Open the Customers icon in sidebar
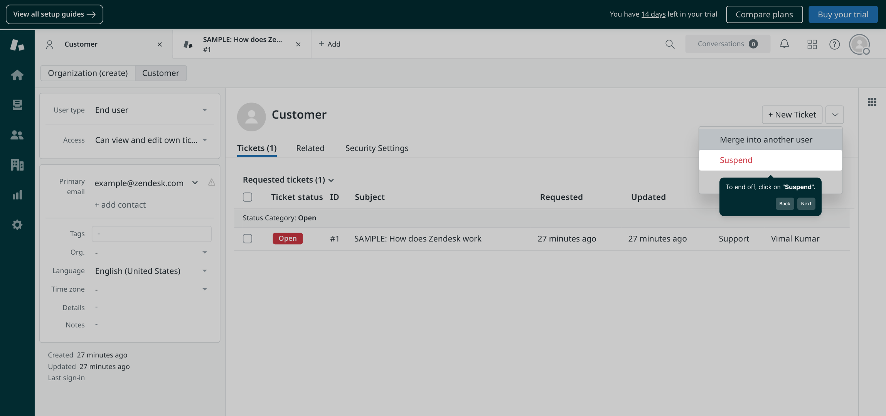 pyautogui.click(x=17, y=135)
